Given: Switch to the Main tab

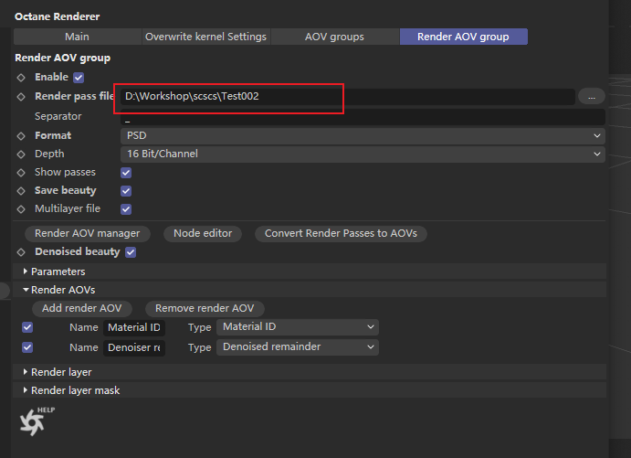Looking at the screenshot, I should tap(78, 37).
